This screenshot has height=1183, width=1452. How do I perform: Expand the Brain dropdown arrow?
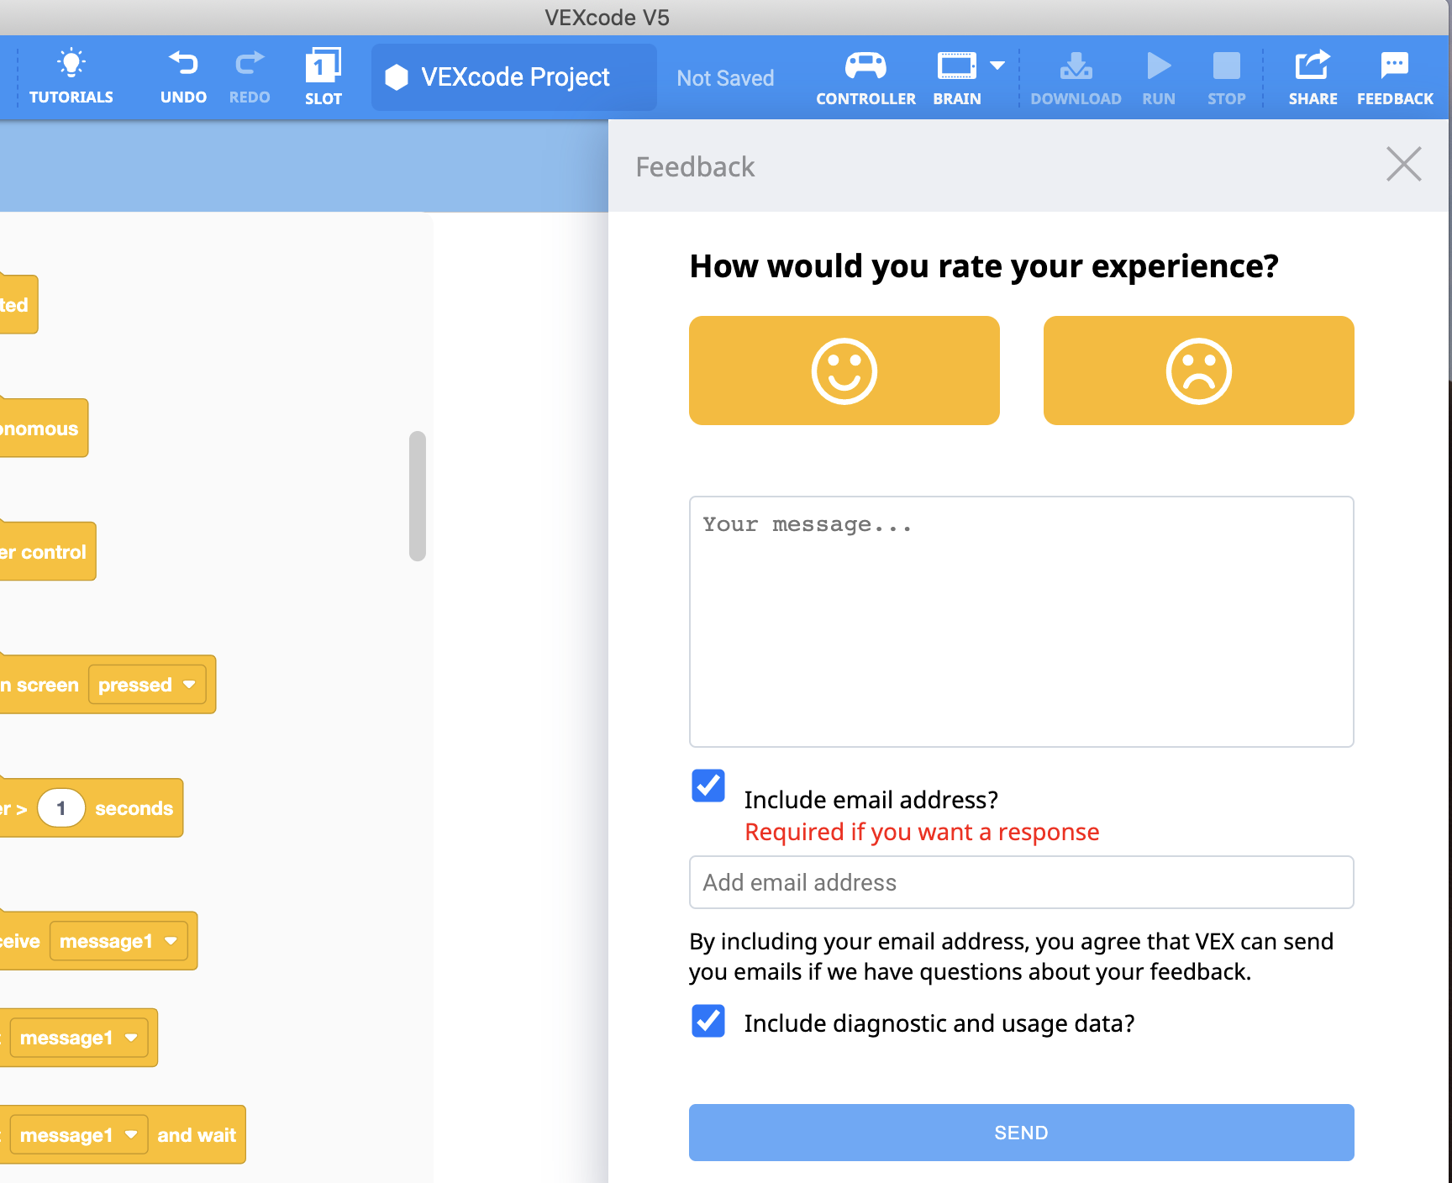(x=997, y=66)
